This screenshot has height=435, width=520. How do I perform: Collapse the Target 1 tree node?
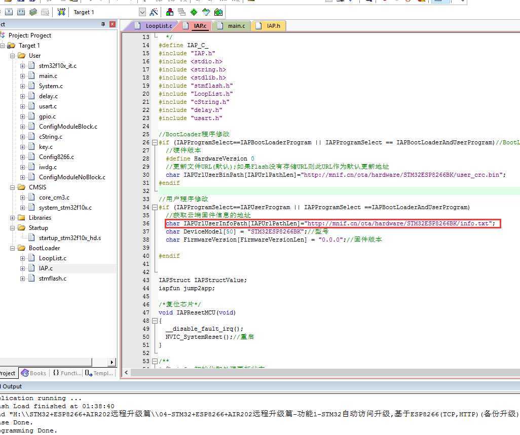2,46
